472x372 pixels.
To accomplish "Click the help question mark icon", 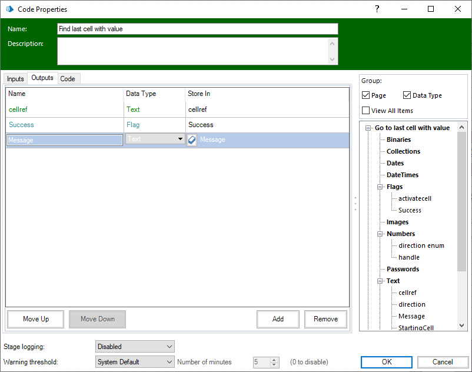I will [377, 9].
